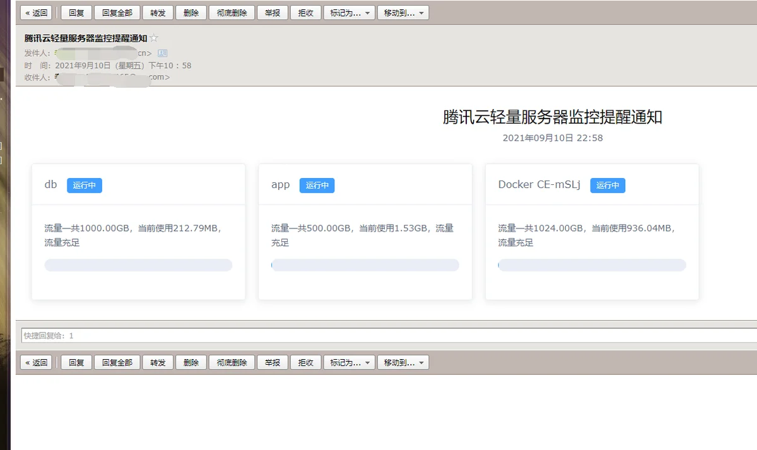Click 举报 in the top toolbar
757x450 pixels.
point(273,13)
